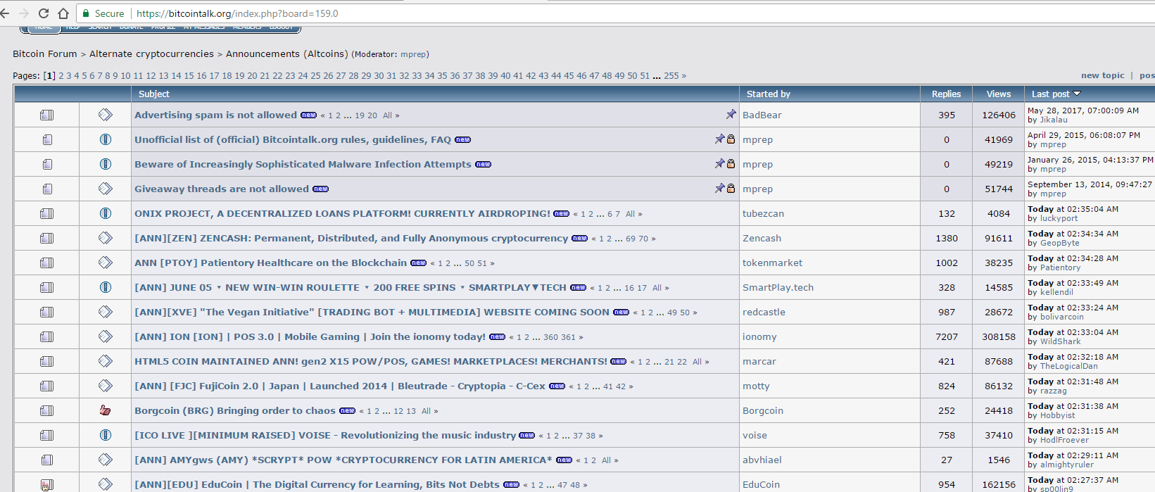Go to page 361 of ION topic
Viewport: 1155px width, 492px height.
[x=569, y=337]
